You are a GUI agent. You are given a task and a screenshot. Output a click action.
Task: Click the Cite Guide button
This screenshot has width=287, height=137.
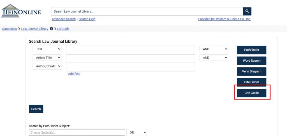pos(251,93)
